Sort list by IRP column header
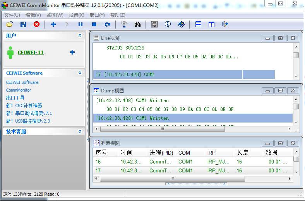 coord(219,152)
